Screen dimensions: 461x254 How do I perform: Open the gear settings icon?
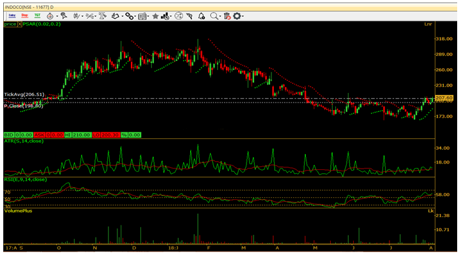[x=237, y=16]
